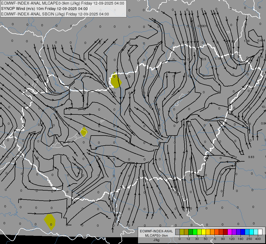The image size is (266, 244).
Task: Click the legend unit J/kg
Action: click(x=157, y=240)
